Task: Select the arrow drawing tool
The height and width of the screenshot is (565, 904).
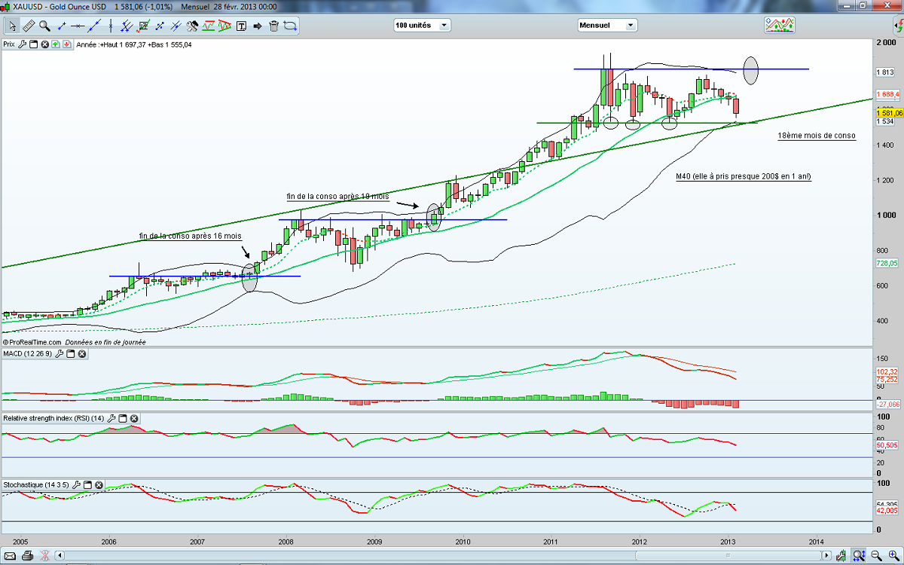Action: [258, 26]
